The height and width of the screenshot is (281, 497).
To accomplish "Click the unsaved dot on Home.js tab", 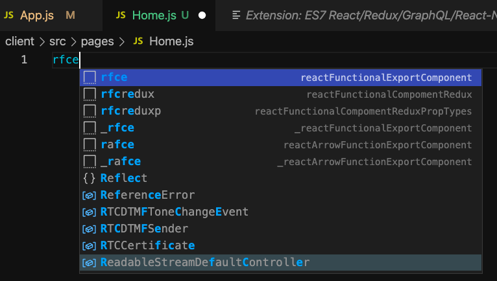I will pos(202,15).
